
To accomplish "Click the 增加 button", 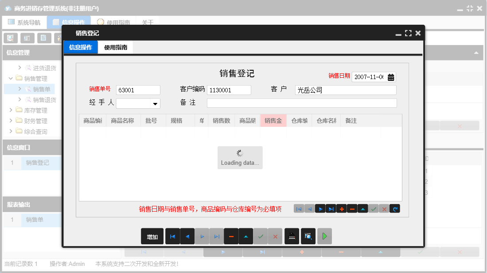I will click(x=152, y=236).
